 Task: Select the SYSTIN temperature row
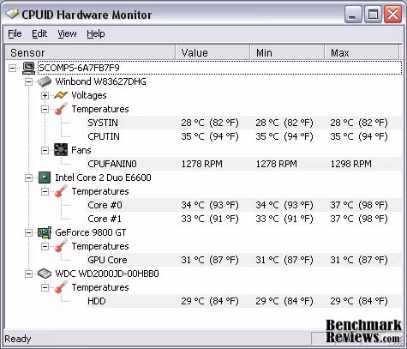coord(244,123)
